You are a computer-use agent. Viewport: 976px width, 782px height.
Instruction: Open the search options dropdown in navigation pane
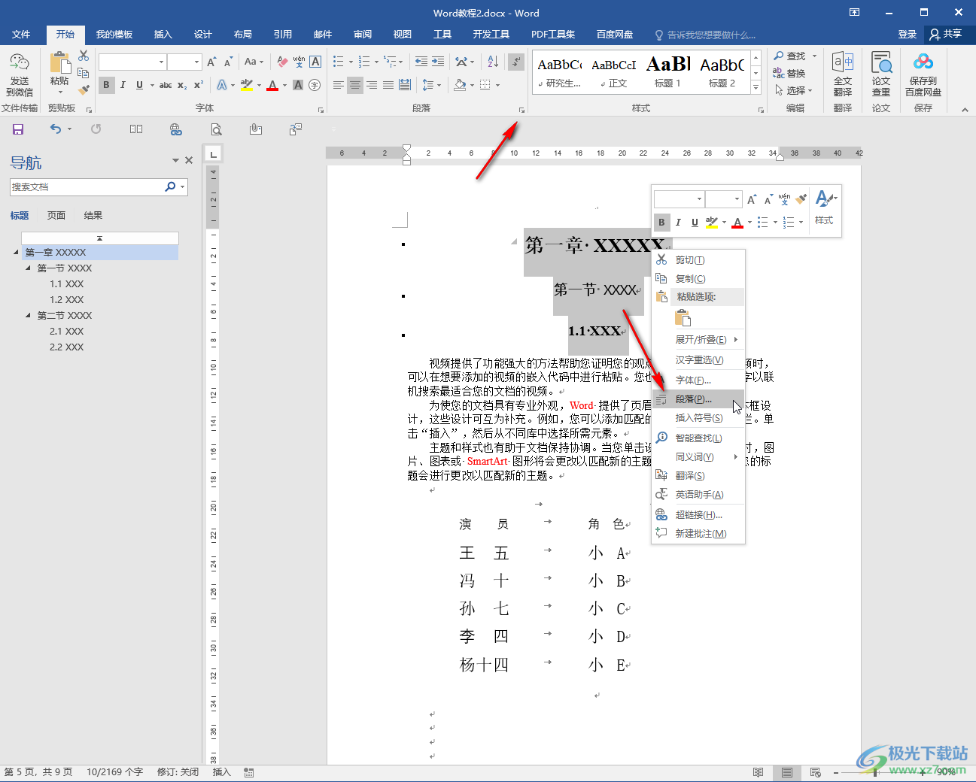click(x=183, y=186)
